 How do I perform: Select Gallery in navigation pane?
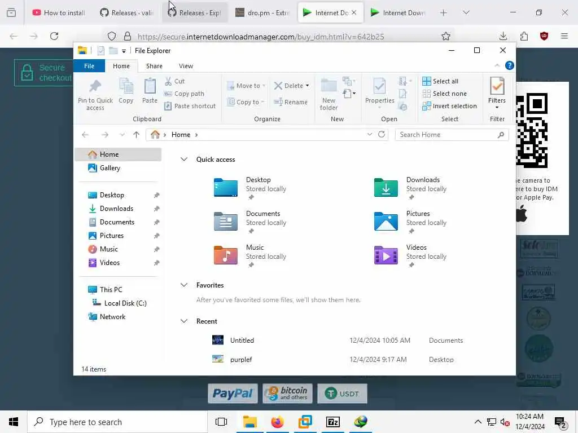pos(110,168)
